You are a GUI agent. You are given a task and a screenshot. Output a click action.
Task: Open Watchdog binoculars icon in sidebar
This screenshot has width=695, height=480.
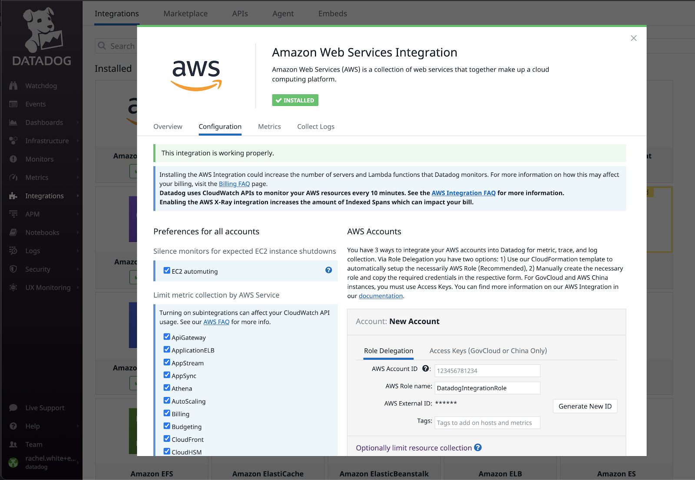tap(13, 86)
